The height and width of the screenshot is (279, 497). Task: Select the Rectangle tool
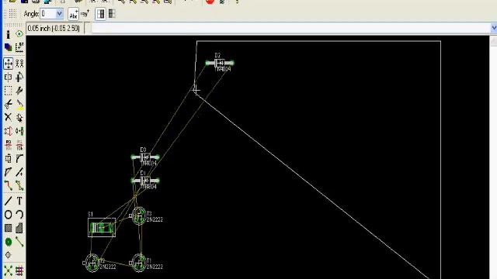click(x=8, y=228)
